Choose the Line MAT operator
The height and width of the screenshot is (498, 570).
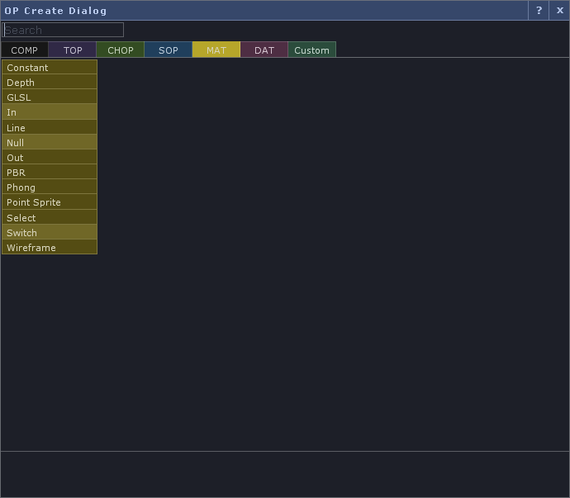click(x=50, y=127)
